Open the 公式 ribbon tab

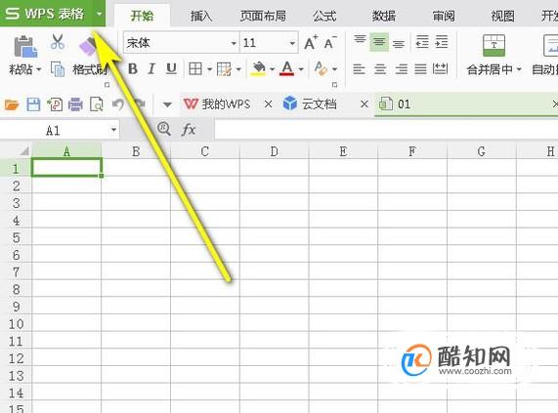pyautogui.click(x=324, y=16)
